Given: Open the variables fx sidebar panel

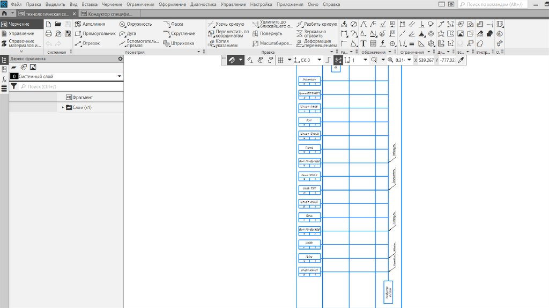Looking at the screenshot, I should tap(4, 79).
